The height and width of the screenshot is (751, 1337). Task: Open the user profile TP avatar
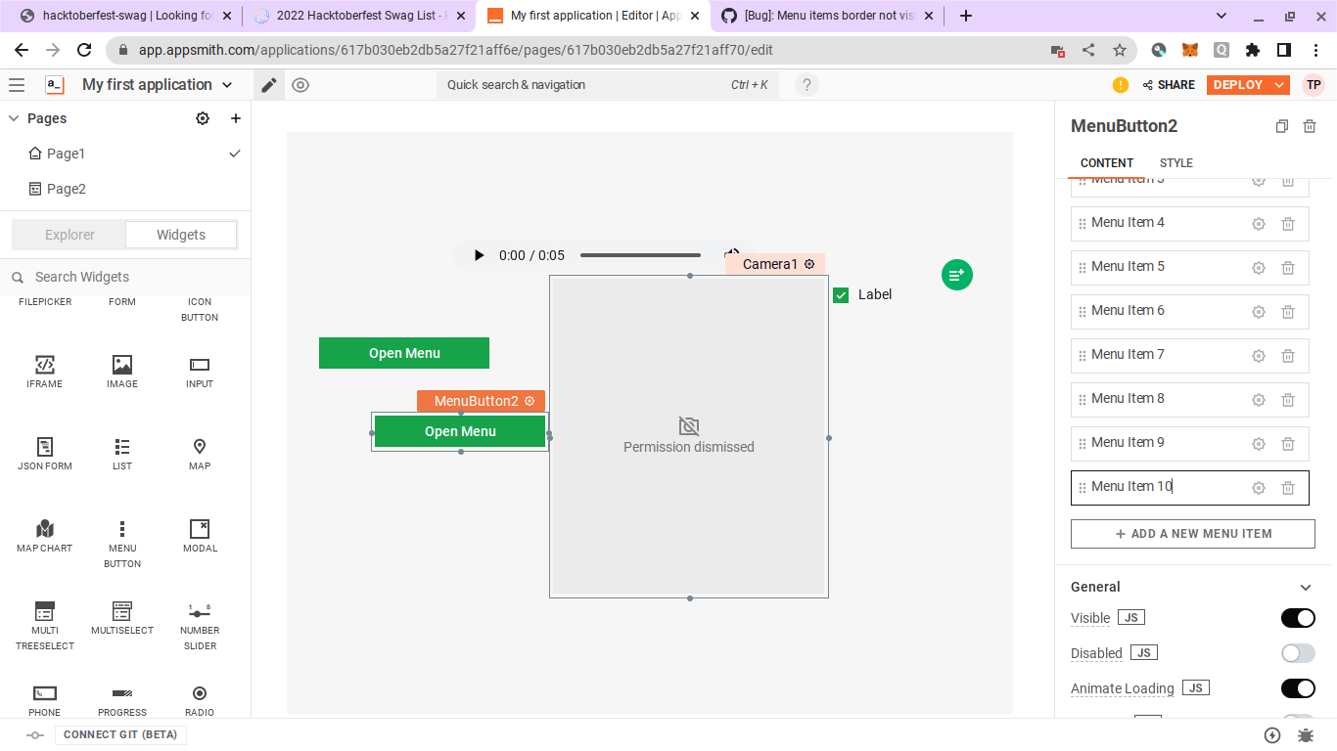(x=1314, y=85)
